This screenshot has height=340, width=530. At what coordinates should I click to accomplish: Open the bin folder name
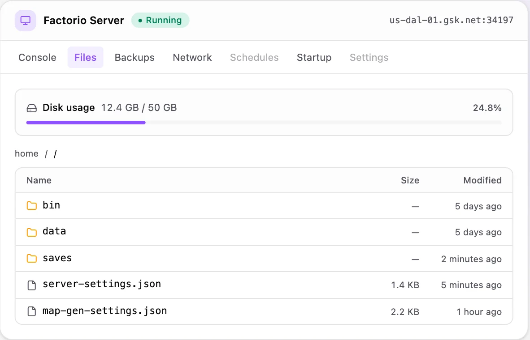(x=52, y=205)
